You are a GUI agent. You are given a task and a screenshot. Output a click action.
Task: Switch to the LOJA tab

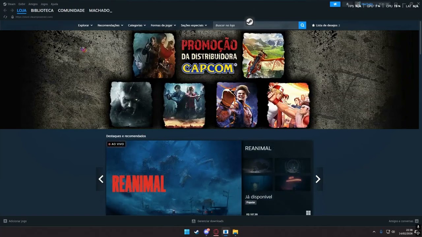(22, 11)
